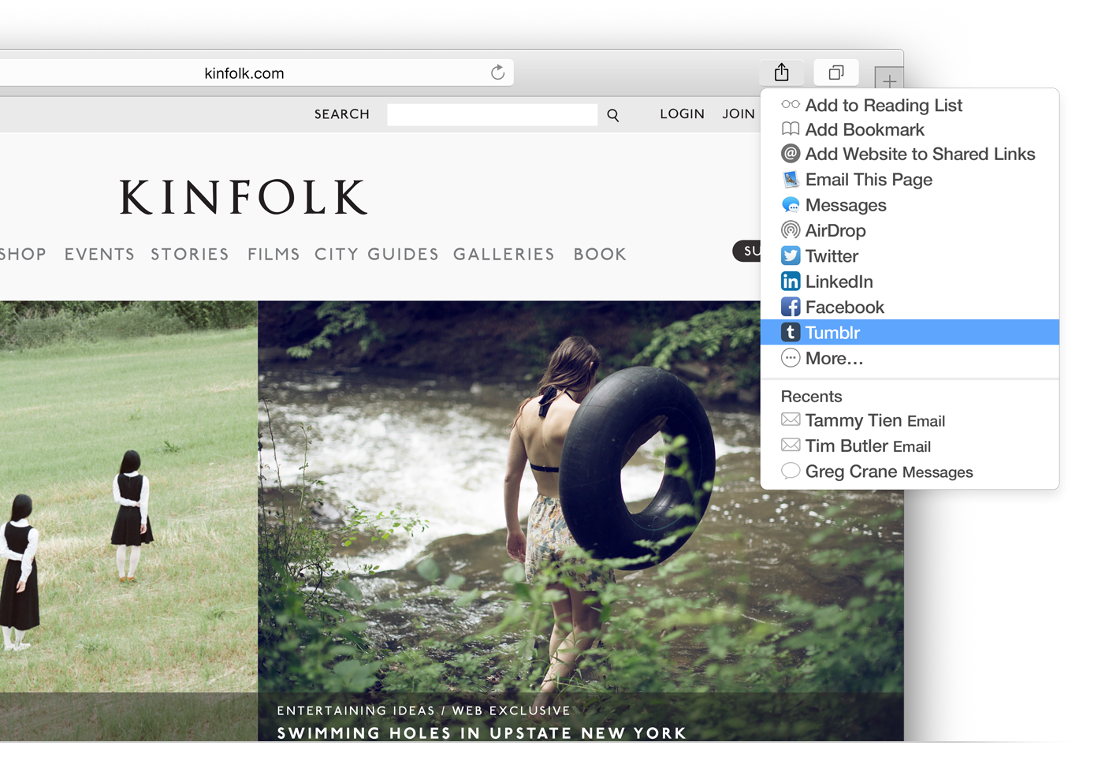
Task: Share with recent Tim Butler Email
Action: [x=910, y=446]
